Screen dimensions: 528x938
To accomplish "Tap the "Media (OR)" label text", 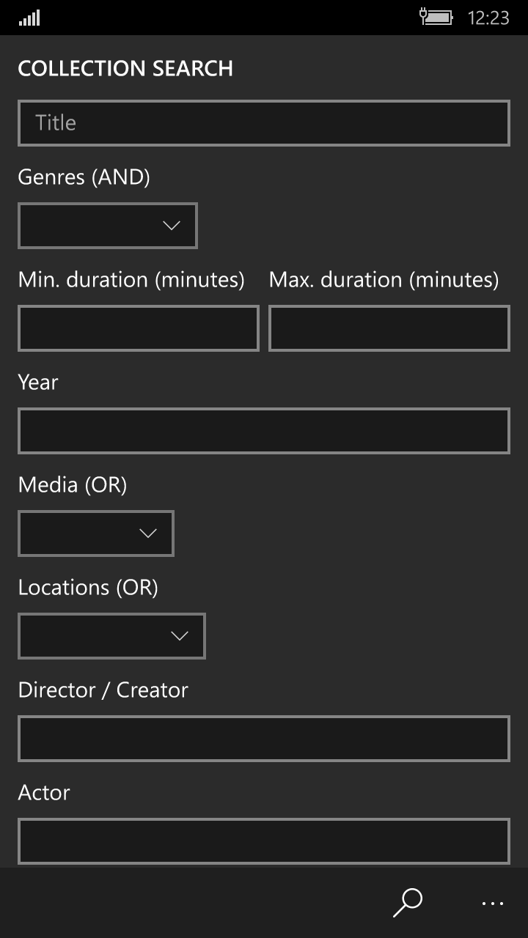I will (x=73, y=485).
